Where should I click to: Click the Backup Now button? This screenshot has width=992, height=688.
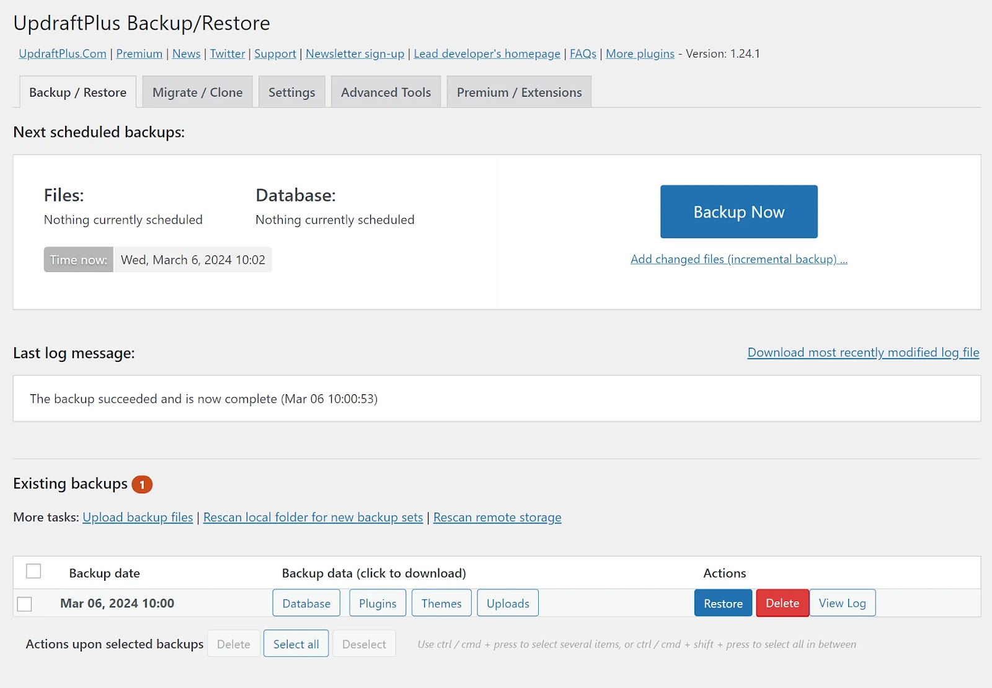point(738,211)
